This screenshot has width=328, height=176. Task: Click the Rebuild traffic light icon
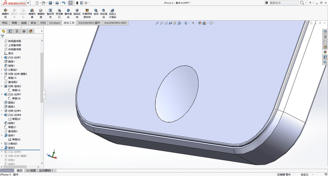pos(77,3)
